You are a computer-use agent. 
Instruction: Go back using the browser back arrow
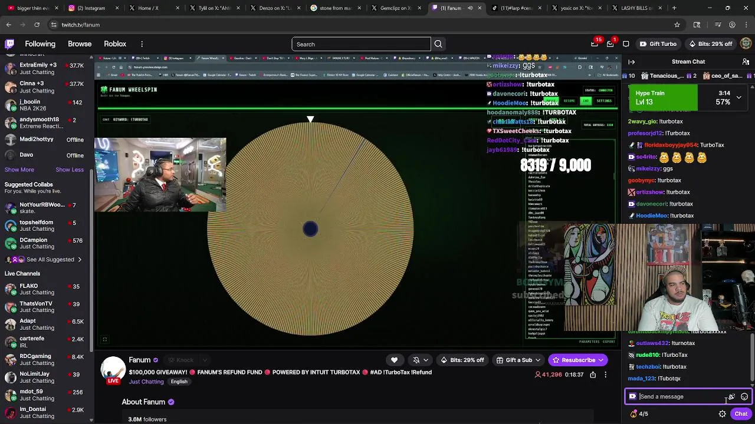click(x=8, y=25)
